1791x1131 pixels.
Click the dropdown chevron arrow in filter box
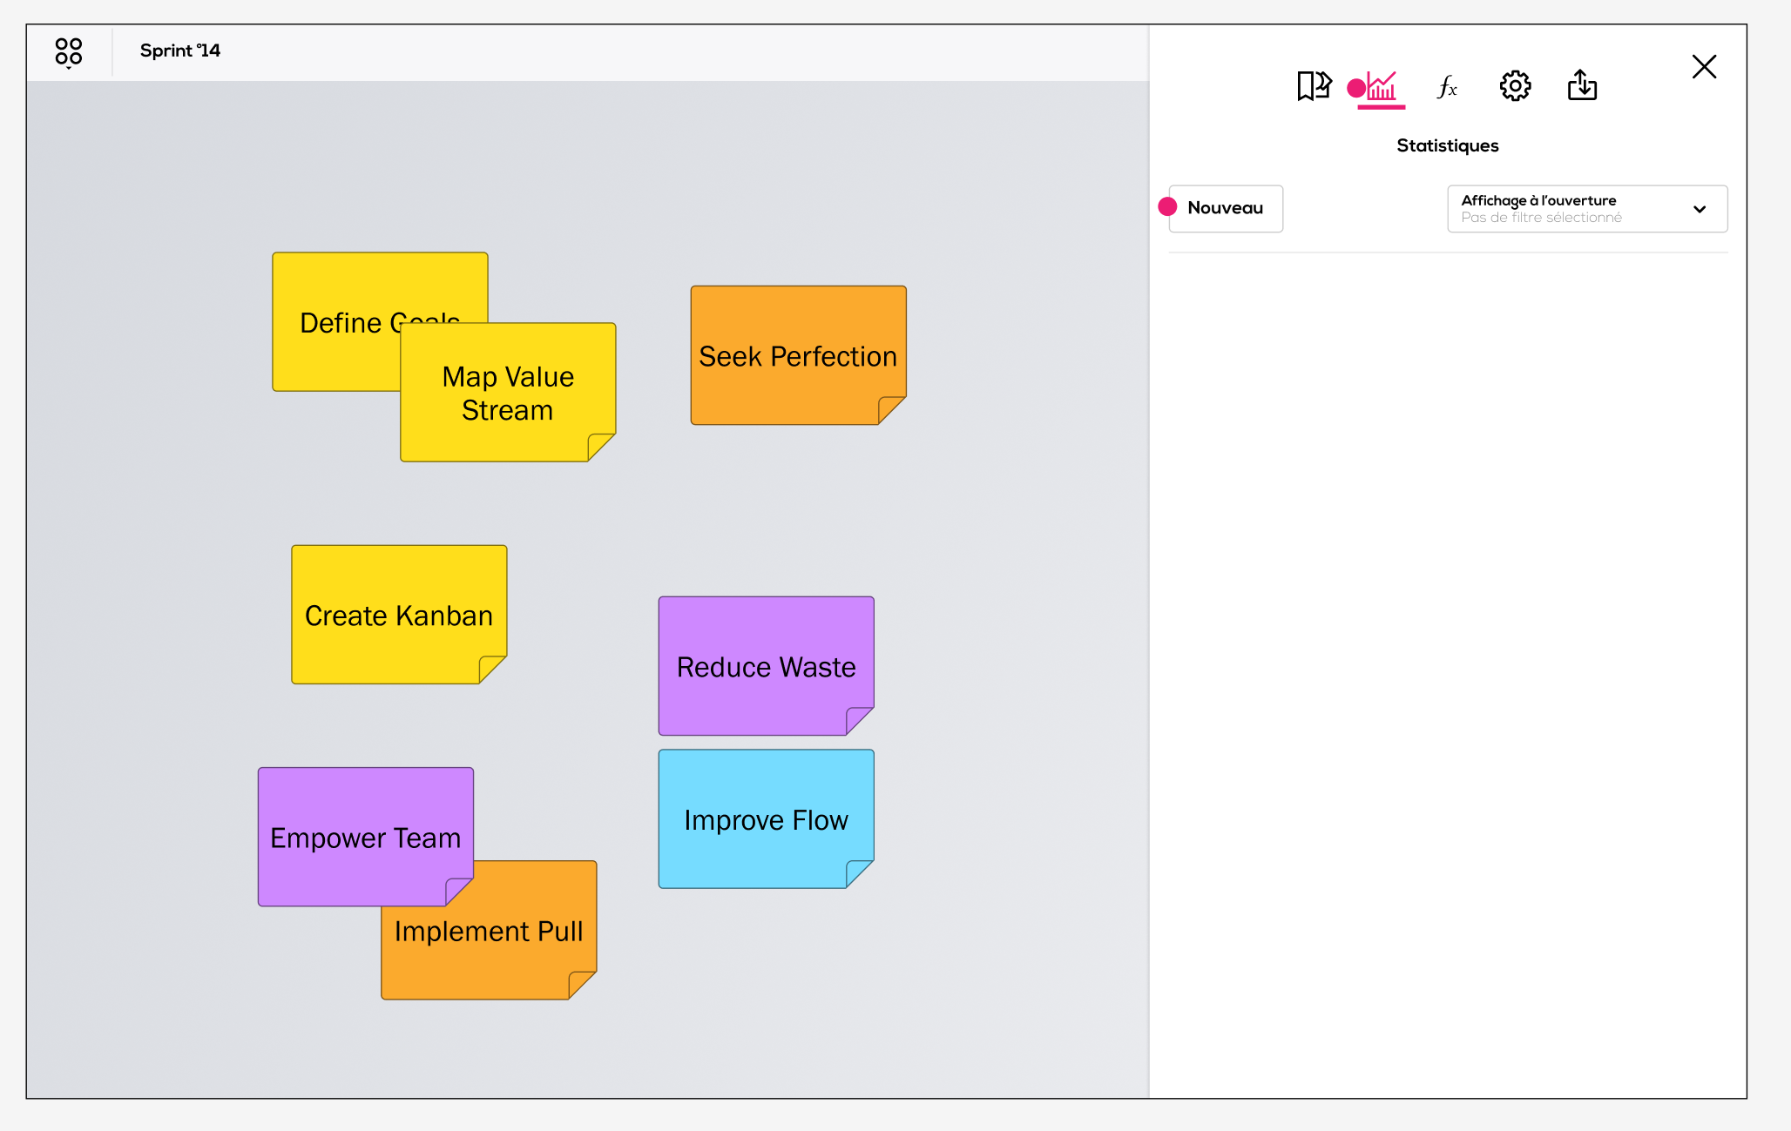click(x=1699, y=209)
